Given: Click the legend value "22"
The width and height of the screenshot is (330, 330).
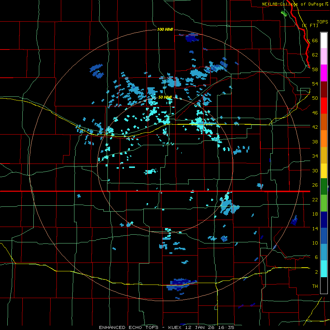Looking at the screenshot, I should pos(315,199).
